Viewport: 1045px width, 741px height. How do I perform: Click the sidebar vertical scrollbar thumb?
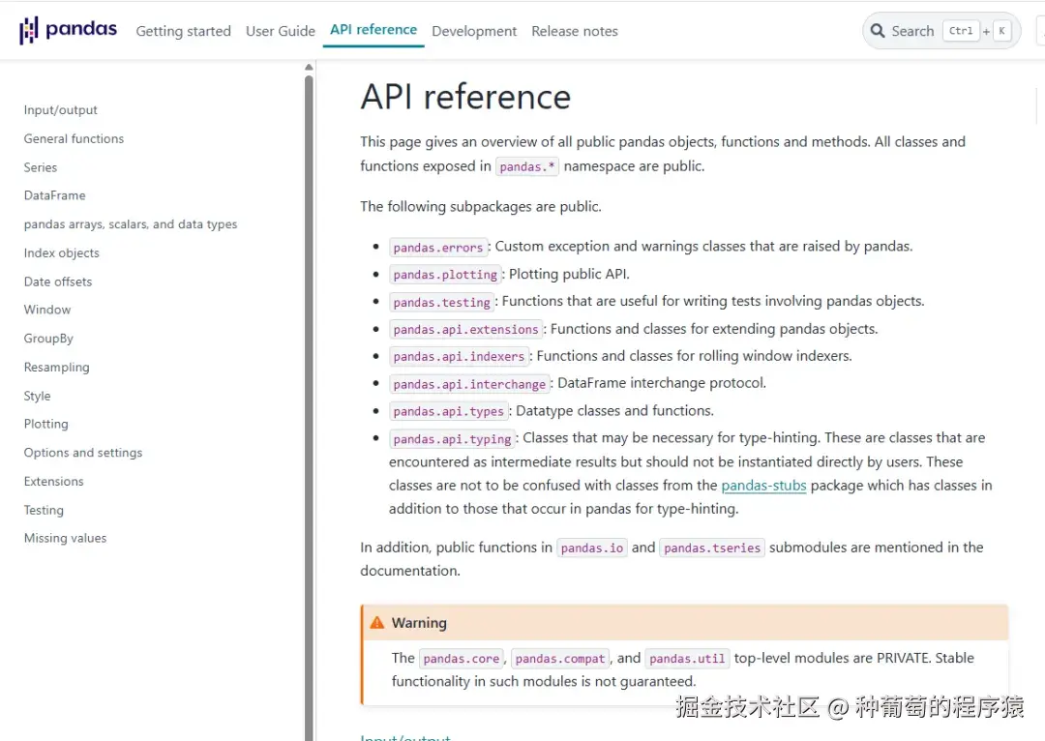point(309,406)
